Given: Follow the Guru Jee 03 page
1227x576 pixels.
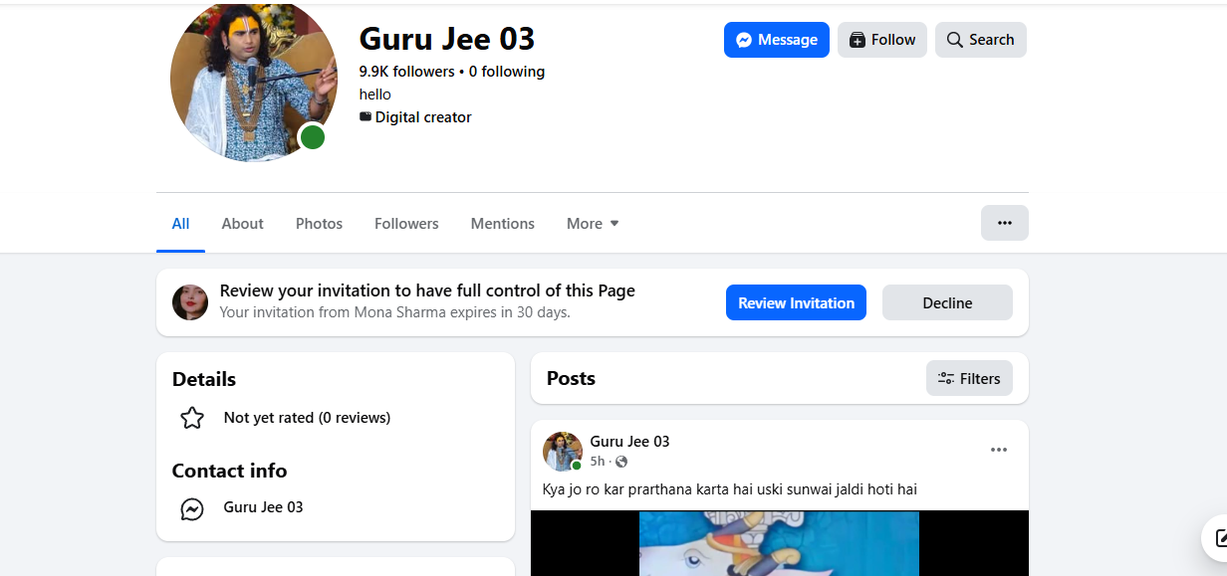Looking at the screenshot, I should [x=881, y=40].
